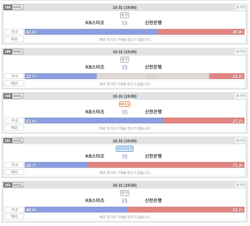Click the 일반 tag in match 192

[x=125, y=193]
